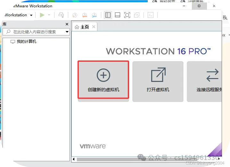
Task: Revert to snapshot using orange arrow clock icon
Action: tap(85, 15)
